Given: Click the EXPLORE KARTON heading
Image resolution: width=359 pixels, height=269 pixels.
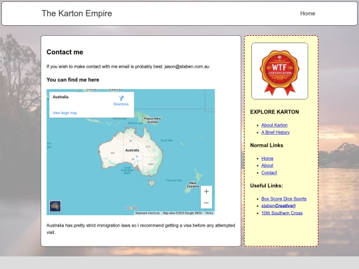Looking at the screenshot, I should (x=275, y=112).
